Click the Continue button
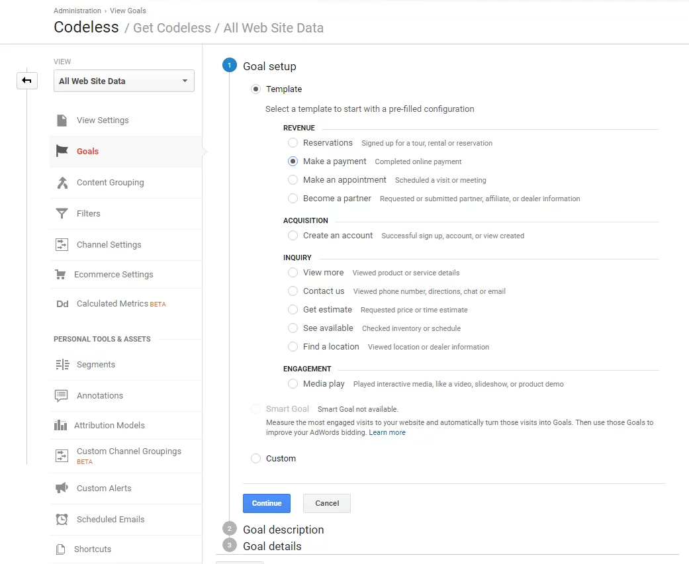This screenshot has width=689, height=564. pyautogui.click(x=267, y=503)
